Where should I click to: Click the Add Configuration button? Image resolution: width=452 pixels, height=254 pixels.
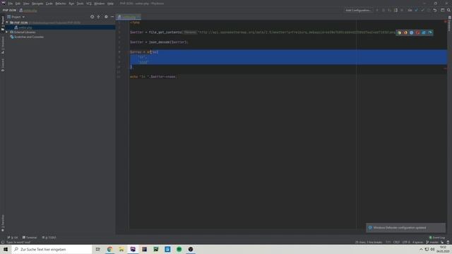(358, 10)
